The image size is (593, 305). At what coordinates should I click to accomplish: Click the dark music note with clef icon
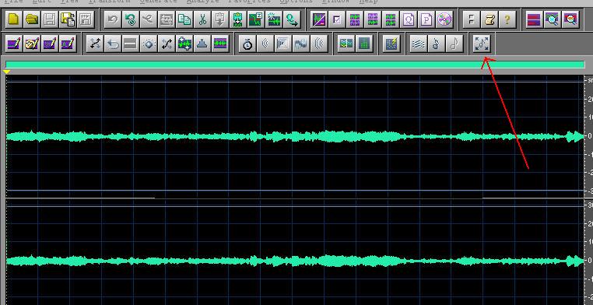click(x=436, y=44)
